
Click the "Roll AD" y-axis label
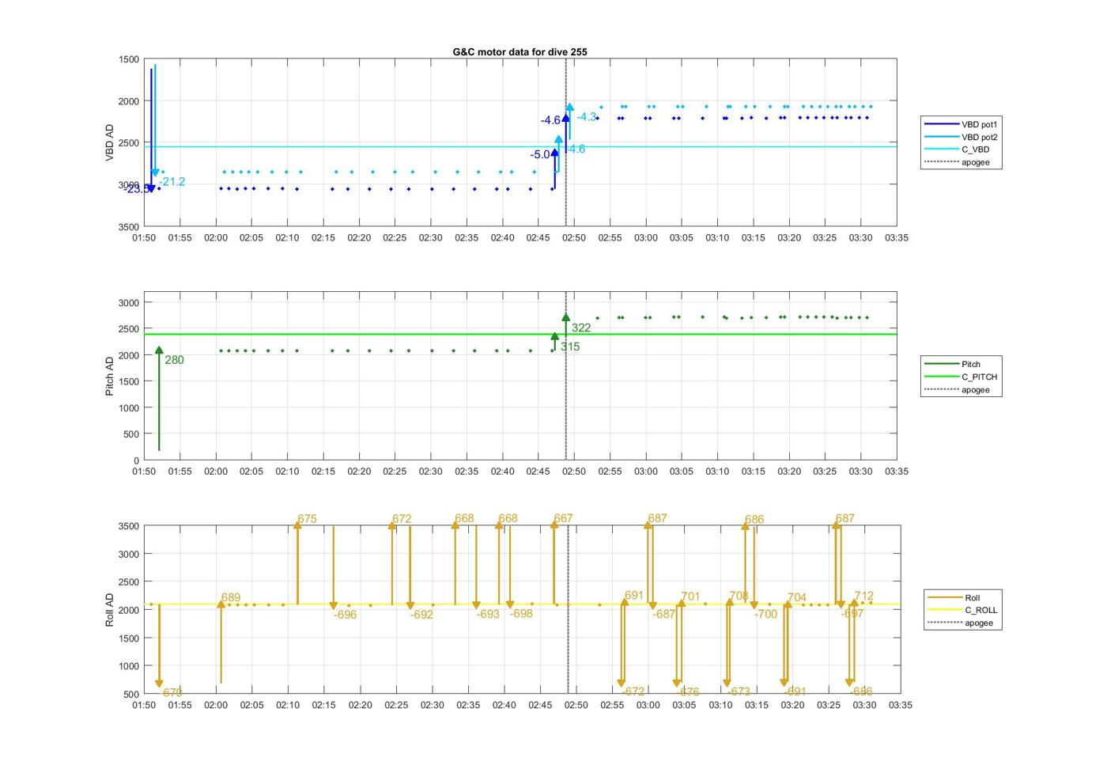[110, 610]
